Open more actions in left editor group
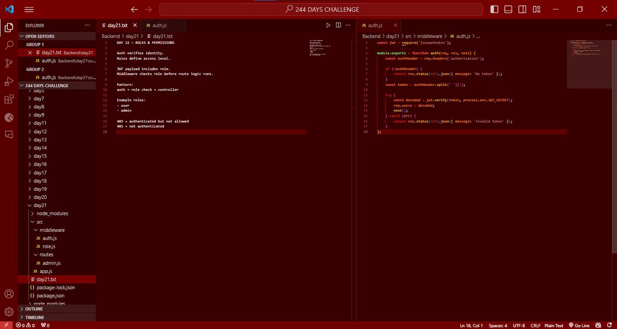This screenshot has height=329, width=617. click(349, 25)
